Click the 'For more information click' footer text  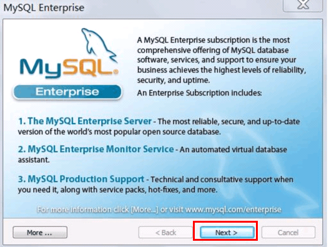coord(83,209)
